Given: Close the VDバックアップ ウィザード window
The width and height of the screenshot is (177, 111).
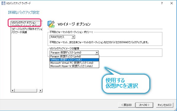Looking at the screenshot, I should (x=172, y=3).
